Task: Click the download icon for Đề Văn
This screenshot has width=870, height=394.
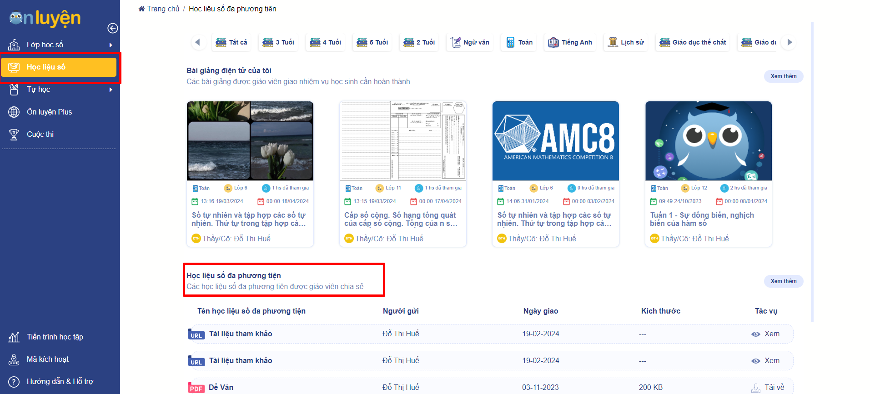Action: click(x=755, y=388)
